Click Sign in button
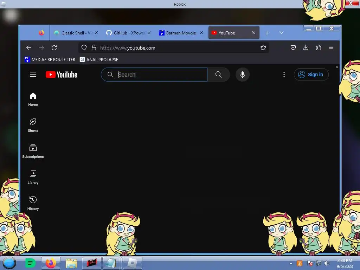Screen dimensions: 360x270 (x=311, y=75)
